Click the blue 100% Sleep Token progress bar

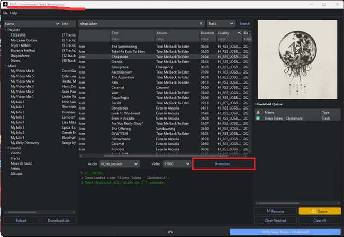click(x=285, y=232)
